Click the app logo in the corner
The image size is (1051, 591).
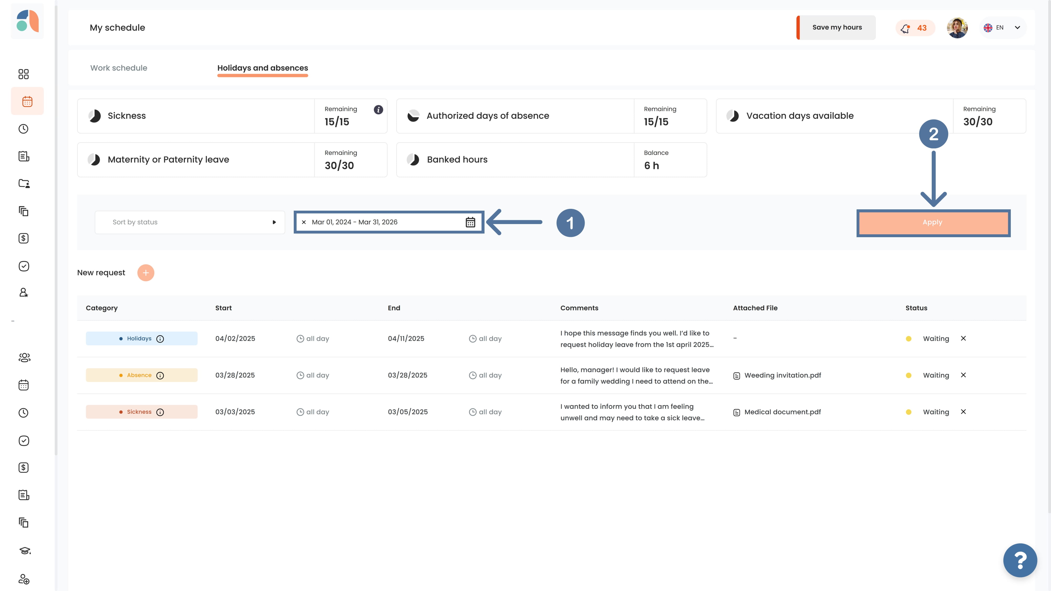(x=27, y=21)
